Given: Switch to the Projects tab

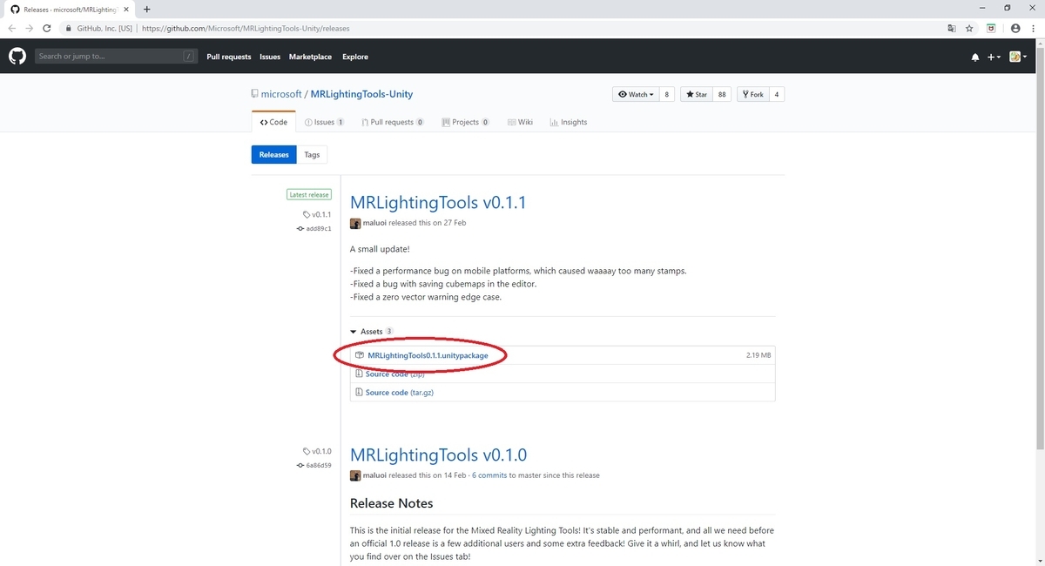Looking at the screenshot, I should (465, 123).
